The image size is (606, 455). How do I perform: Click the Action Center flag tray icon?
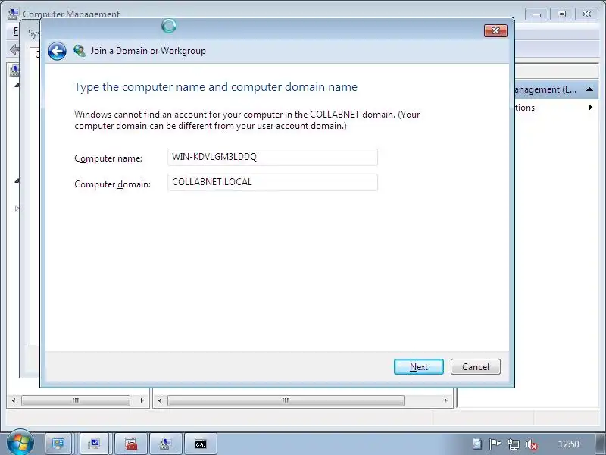495,444
